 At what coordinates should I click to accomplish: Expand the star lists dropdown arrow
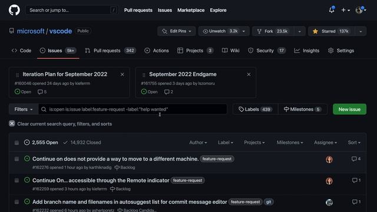coord(361,31)
